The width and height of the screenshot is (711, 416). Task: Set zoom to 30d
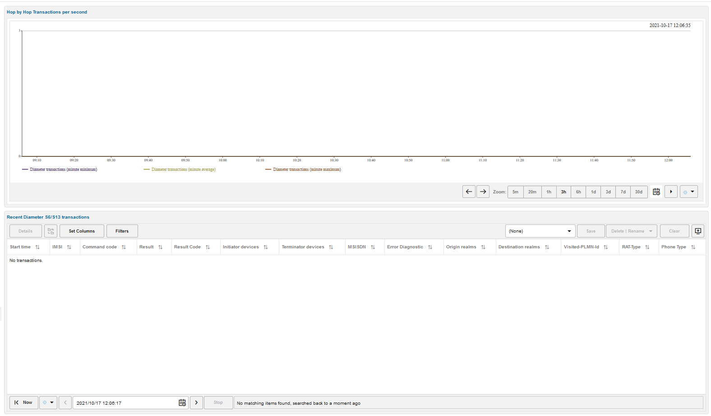(x=639, y=192)
